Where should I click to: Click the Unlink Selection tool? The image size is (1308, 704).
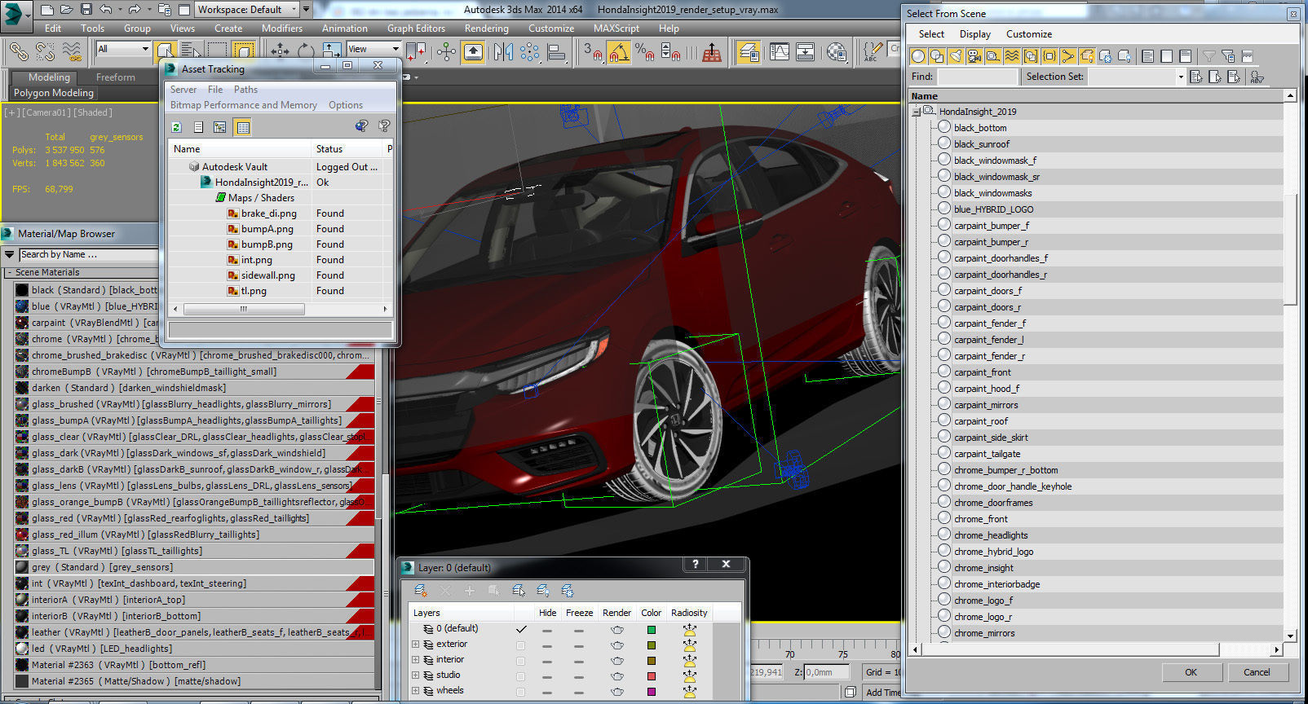(x=45, y=52)
